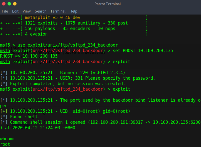Click the green window button

[x=9, y=4]
